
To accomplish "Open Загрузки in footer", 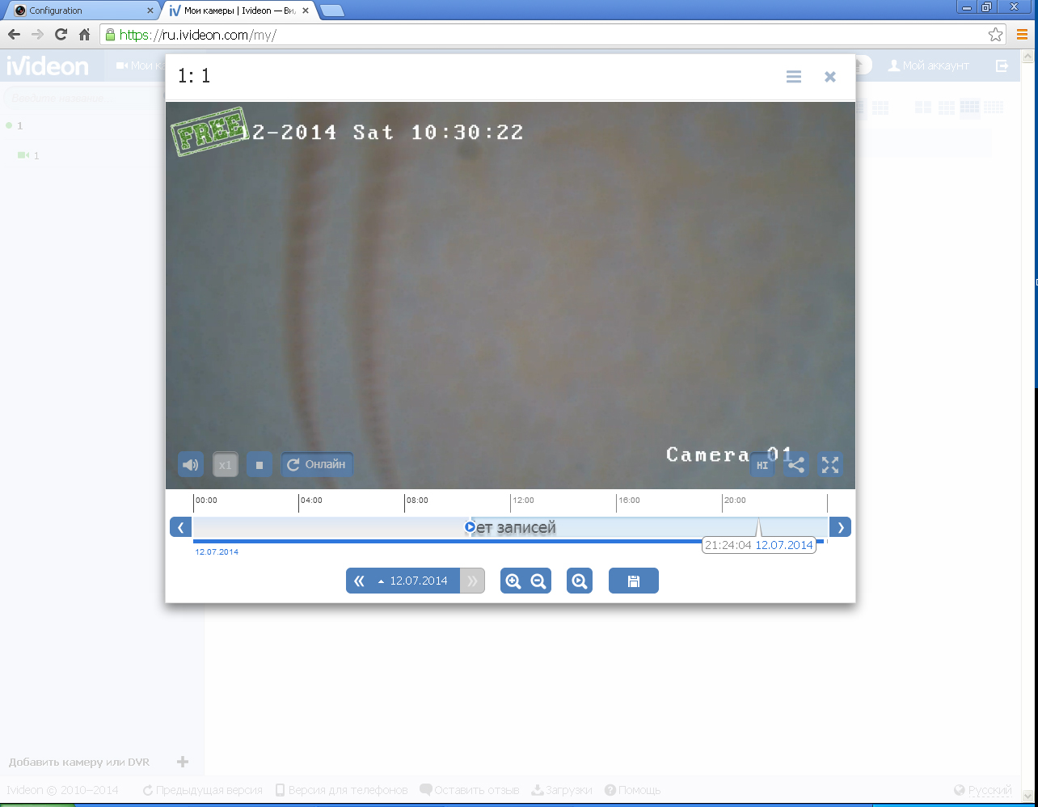I will (562, 790).
